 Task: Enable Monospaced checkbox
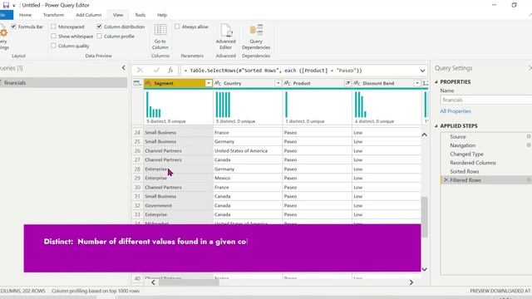coord(53,27)
